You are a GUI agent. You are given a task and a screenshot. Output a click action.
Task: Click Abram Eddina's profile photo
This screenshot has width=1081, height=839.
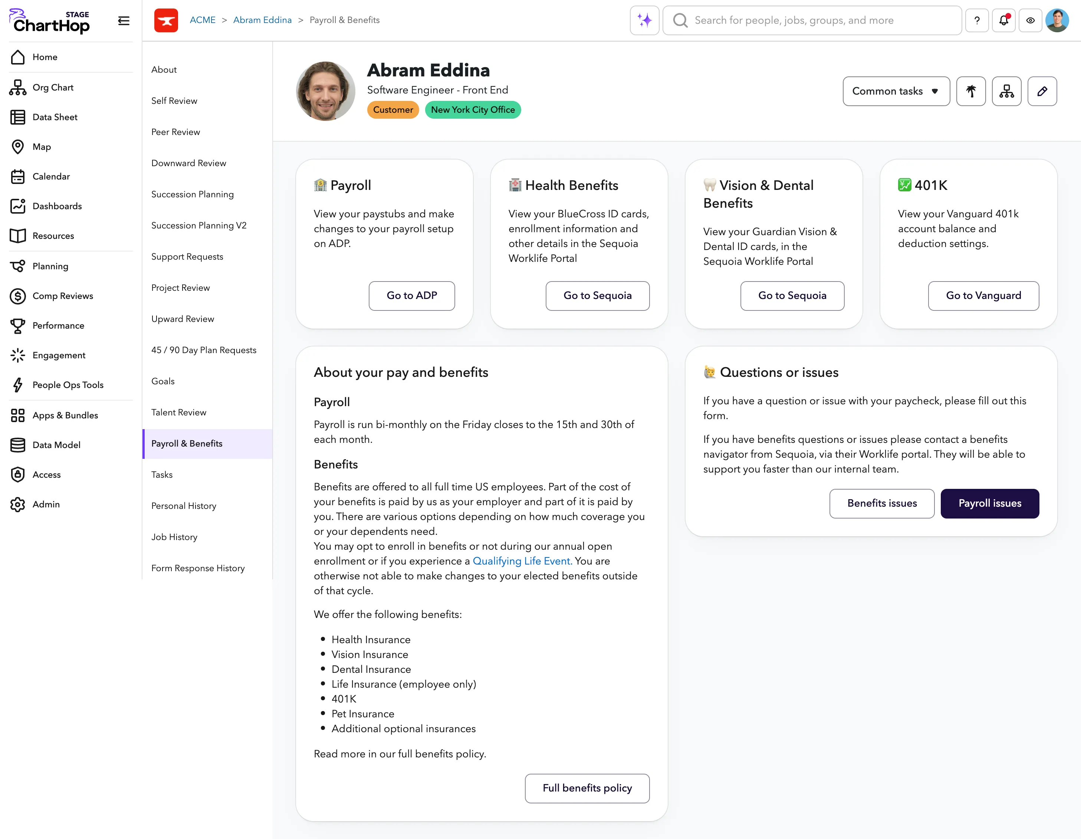click(x=325, y=91)
